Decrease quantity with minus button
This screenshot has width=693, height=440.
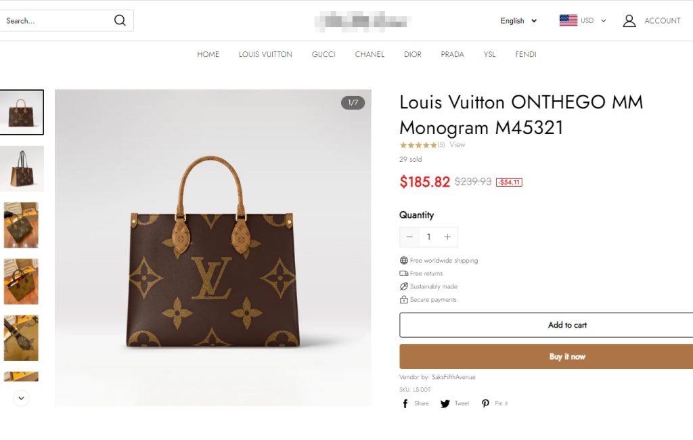pyautogui.click(x=409, y=237)
